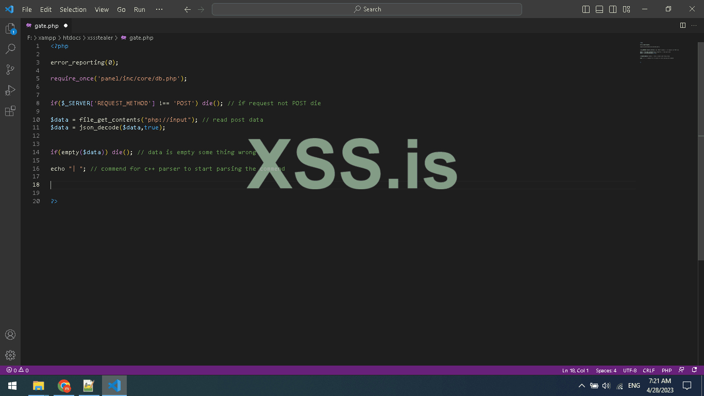The image size is (704, 396).
Task: Click the VS Code logo in the title bar
Action: point(9,9)
